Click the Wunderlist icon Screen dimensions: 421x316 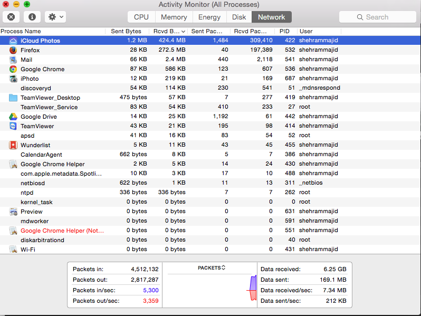(x=13, y=145)
